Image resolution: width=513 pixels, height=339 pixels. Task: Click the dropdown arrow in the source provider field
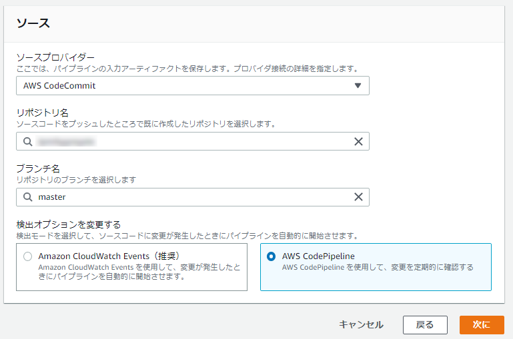click(358, 85)
